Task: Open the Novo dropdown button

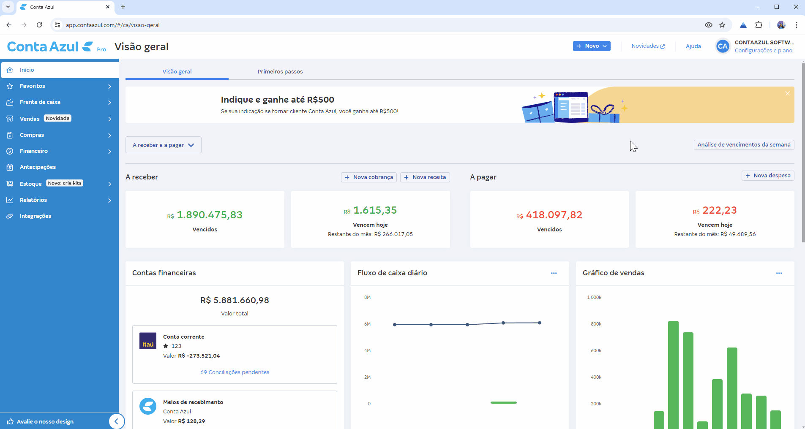Action: pyautogui.click(x=592, y=46)
